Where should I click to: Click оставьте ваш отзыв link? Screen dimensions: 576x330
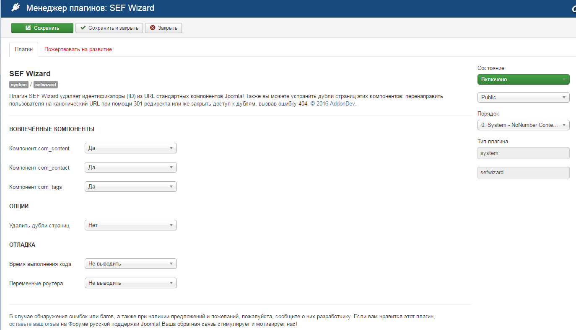tap(34, 324)
